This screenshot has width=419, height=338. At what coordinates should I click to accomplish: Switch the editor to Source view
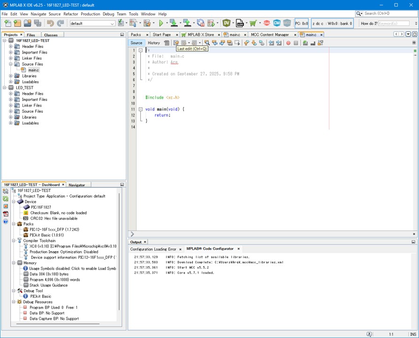click(x=136, y=43)
